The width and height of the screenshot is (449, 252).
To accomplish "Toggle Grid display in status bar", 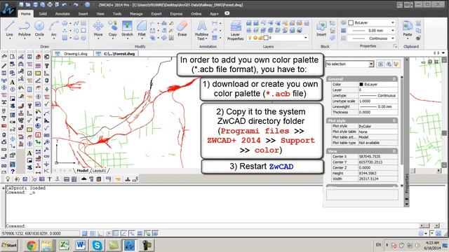I will (92, 233).
